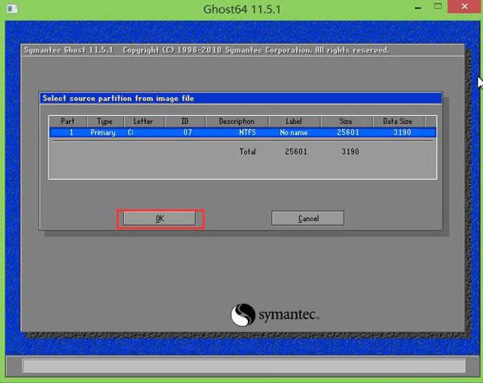Maximize the Ghost64 window
Screen dimensions: 483x383
pos(438,6)
